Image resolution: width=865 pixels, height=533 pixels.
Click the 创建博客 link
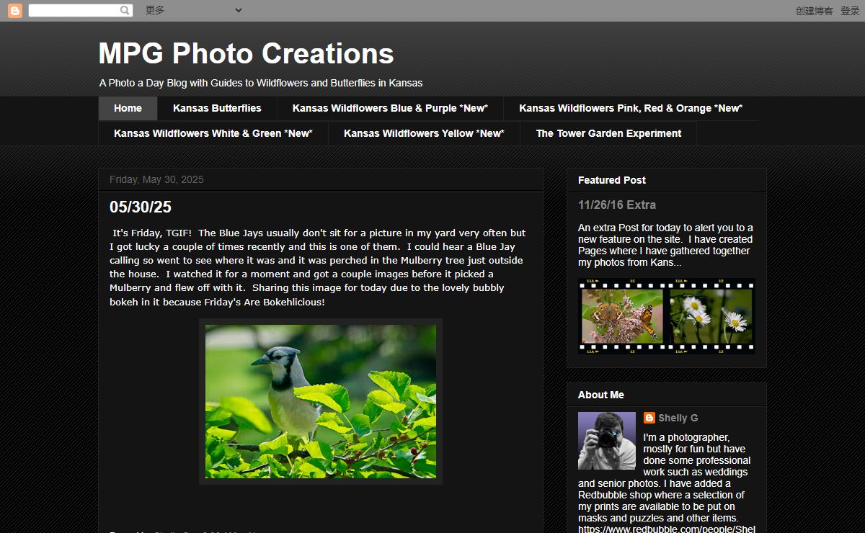click(815, 11)
